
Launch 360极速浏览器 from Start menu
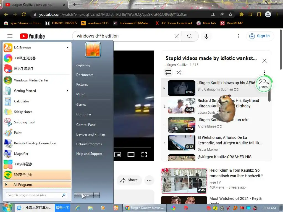point(37,58)
